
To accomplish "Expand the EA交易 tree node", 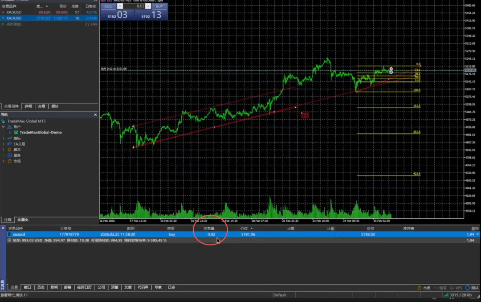I will click(4, 144).
